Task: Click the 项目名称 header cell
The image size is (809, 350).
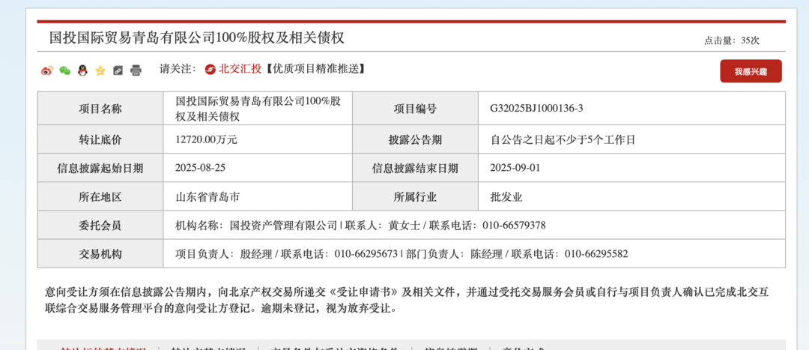Action: [100, 109]
